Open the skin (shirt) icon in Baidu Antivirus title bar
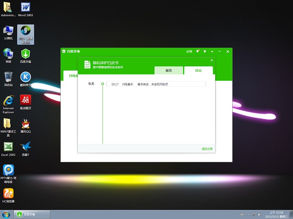 click(205, 51)
